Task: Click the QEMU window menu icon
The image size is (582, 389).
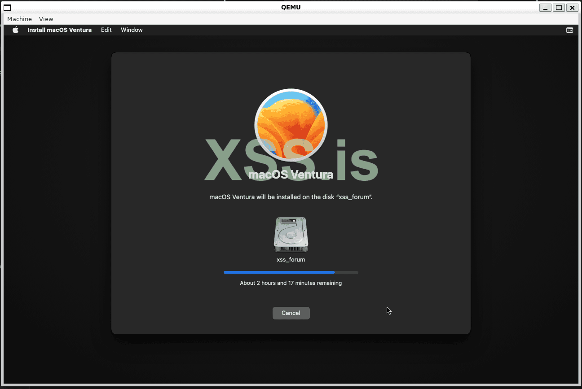Action: 7,8
